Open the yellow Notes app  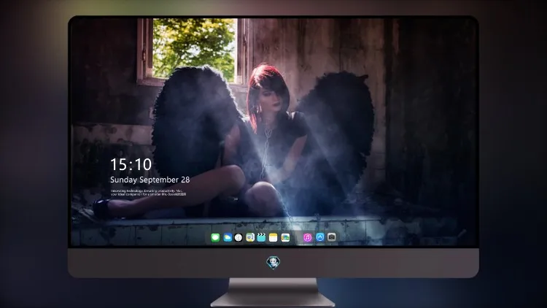(273, 237)
